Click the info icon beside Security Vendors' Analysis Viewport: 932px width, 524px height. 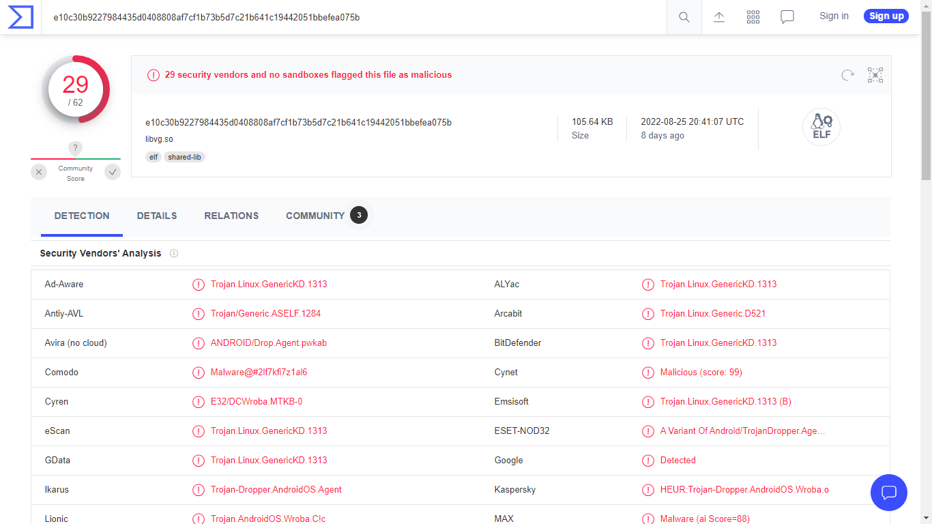174,253
